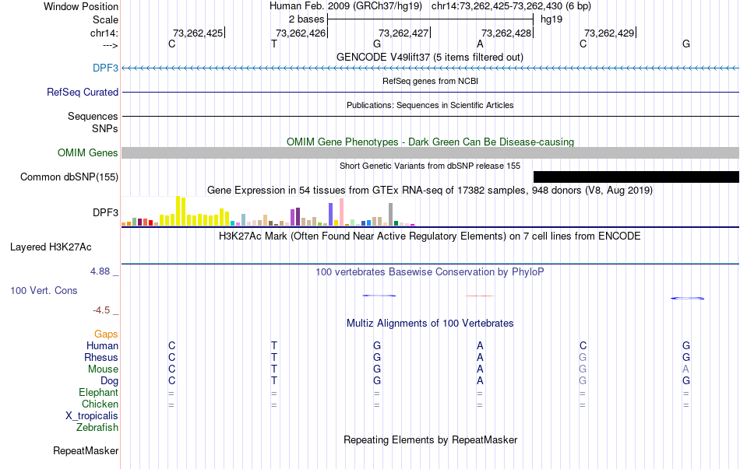Click the 4.88 PhyloP upper limit value
The height and width of the screenshot is (469, 740).
coord(100,271)
